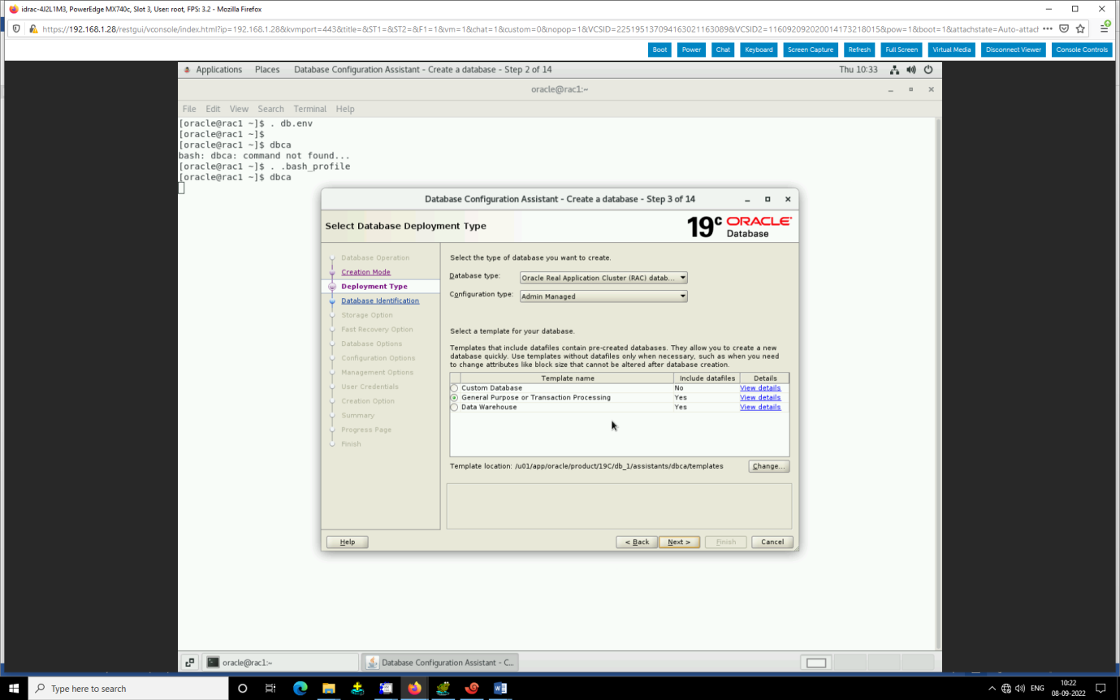This screenshot has height=700, width=1120.
Task: Switch console to Full Screen
Action: point(902,50)
